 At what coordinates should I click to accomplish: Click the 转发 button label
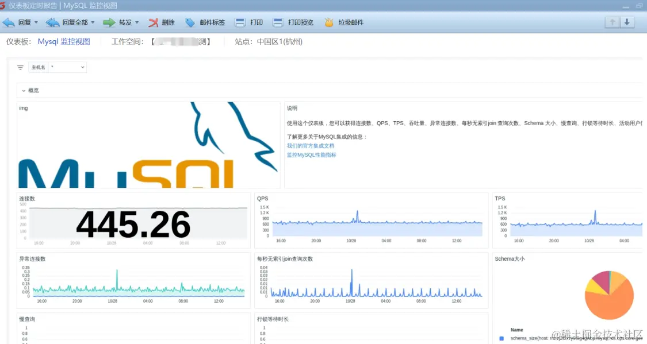125,22
